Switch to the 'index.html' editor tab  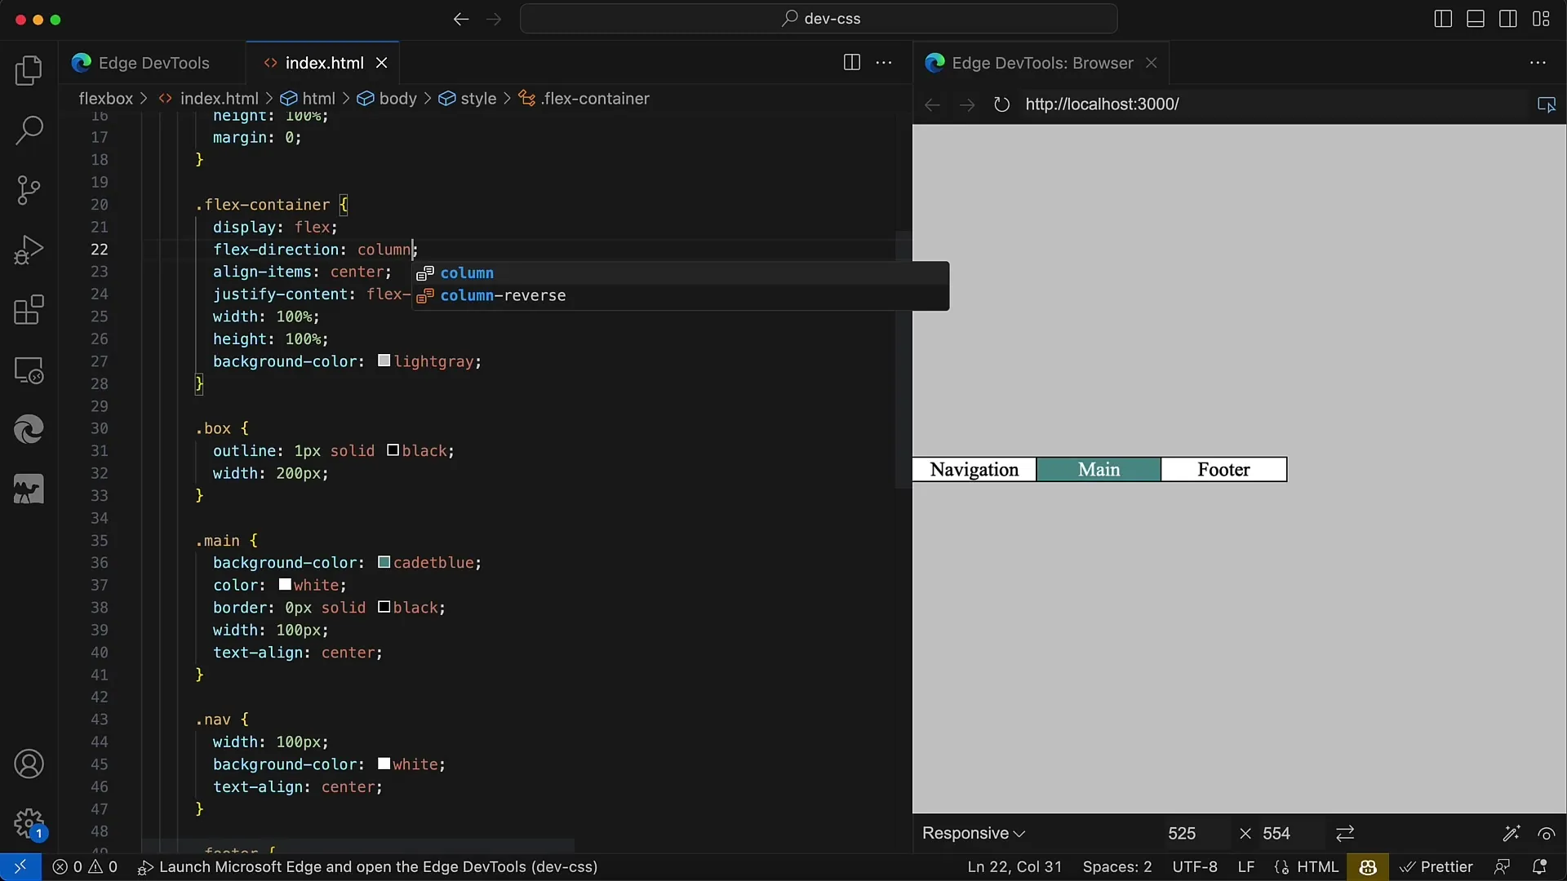pos(324,62)
